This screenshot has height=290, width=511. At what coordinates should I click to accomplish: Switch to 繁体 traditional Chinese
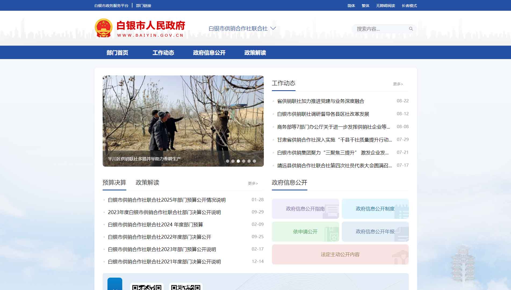[365, 6]
